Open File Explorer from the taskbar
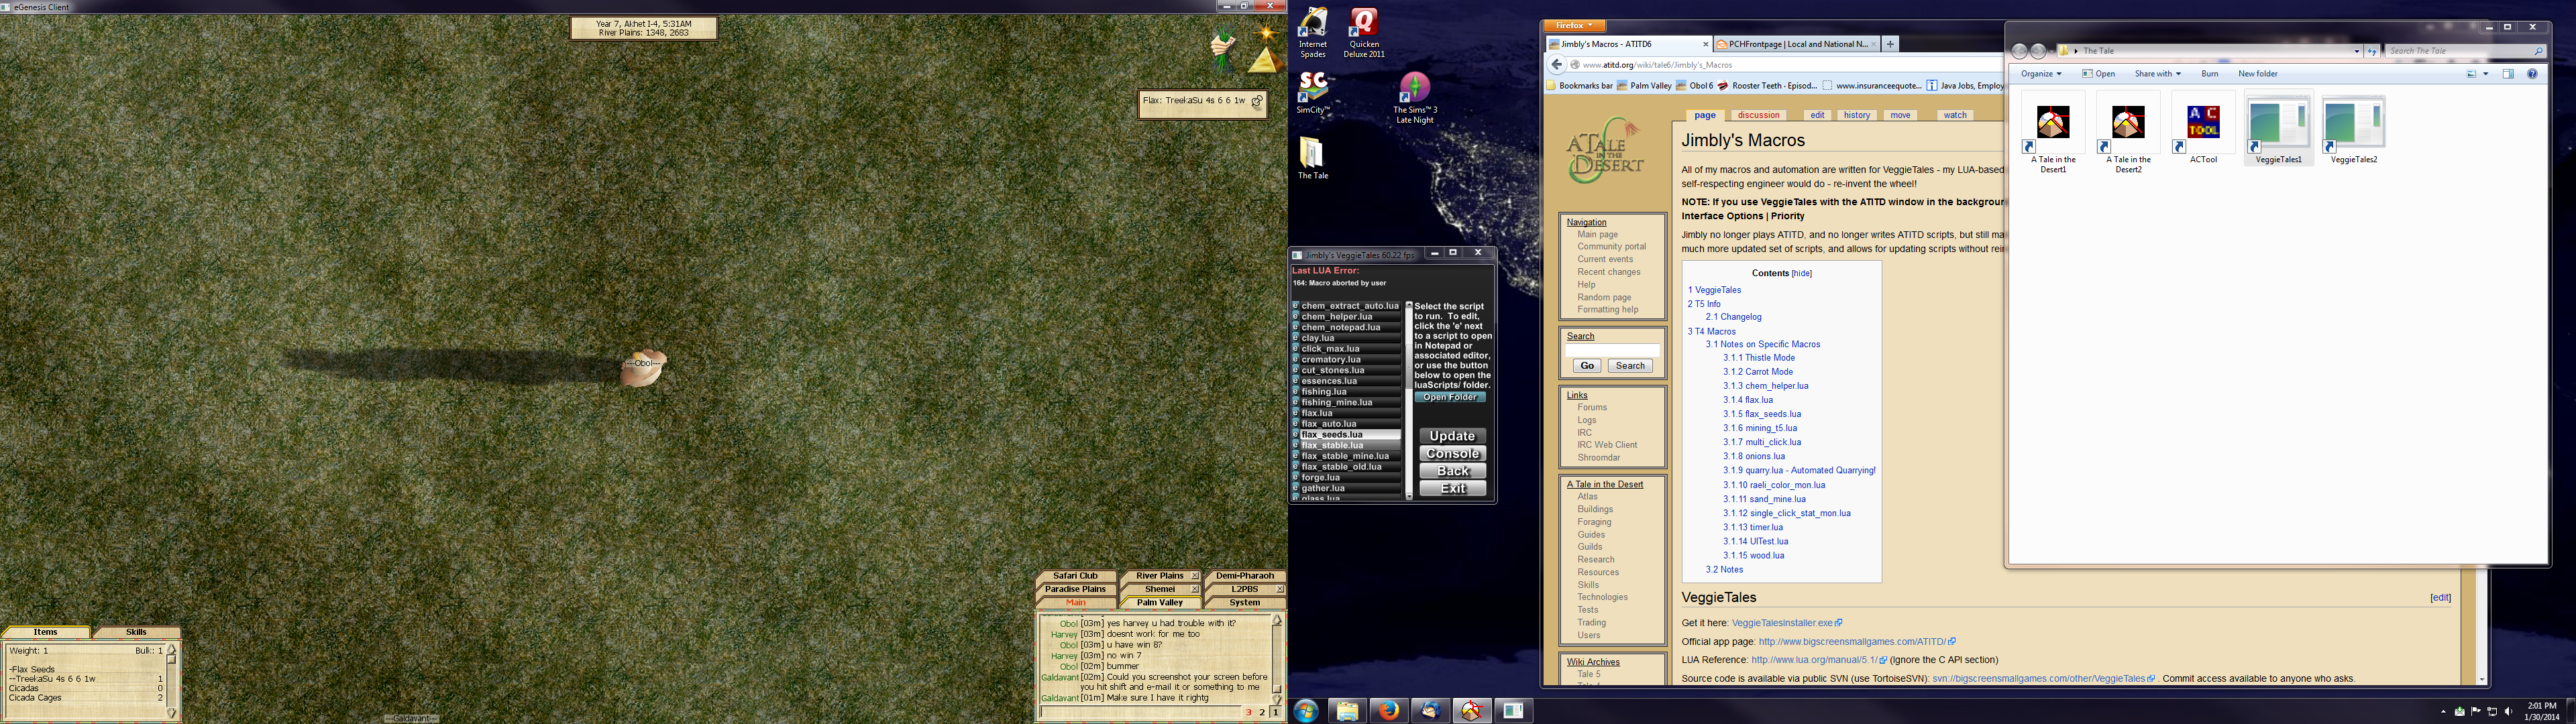 click(x=1347, y=711)
